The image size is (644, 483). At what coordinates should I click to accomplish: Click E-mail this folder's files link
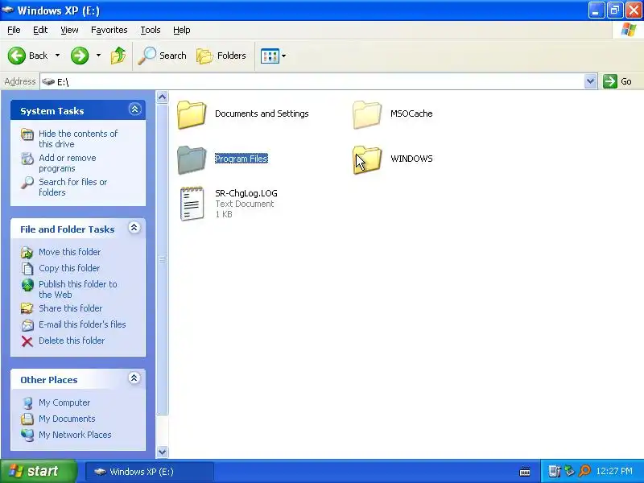82,324
